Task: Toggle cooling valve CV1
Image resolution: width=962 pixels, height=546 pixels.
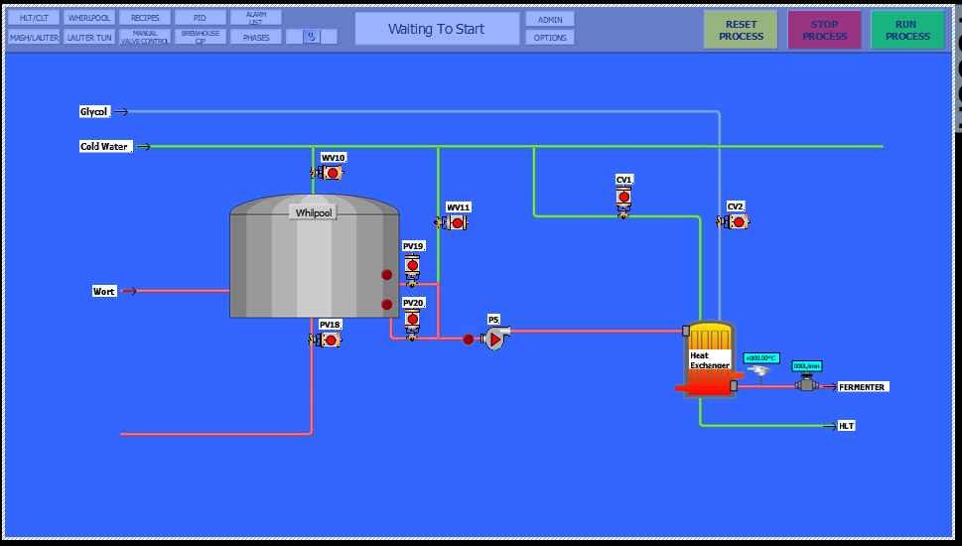Action: 623,203
